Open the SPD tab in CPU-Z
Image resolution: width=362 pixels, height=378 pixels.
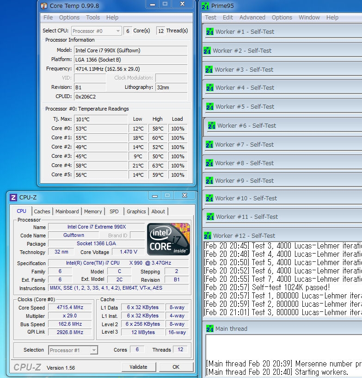[114, 211]
